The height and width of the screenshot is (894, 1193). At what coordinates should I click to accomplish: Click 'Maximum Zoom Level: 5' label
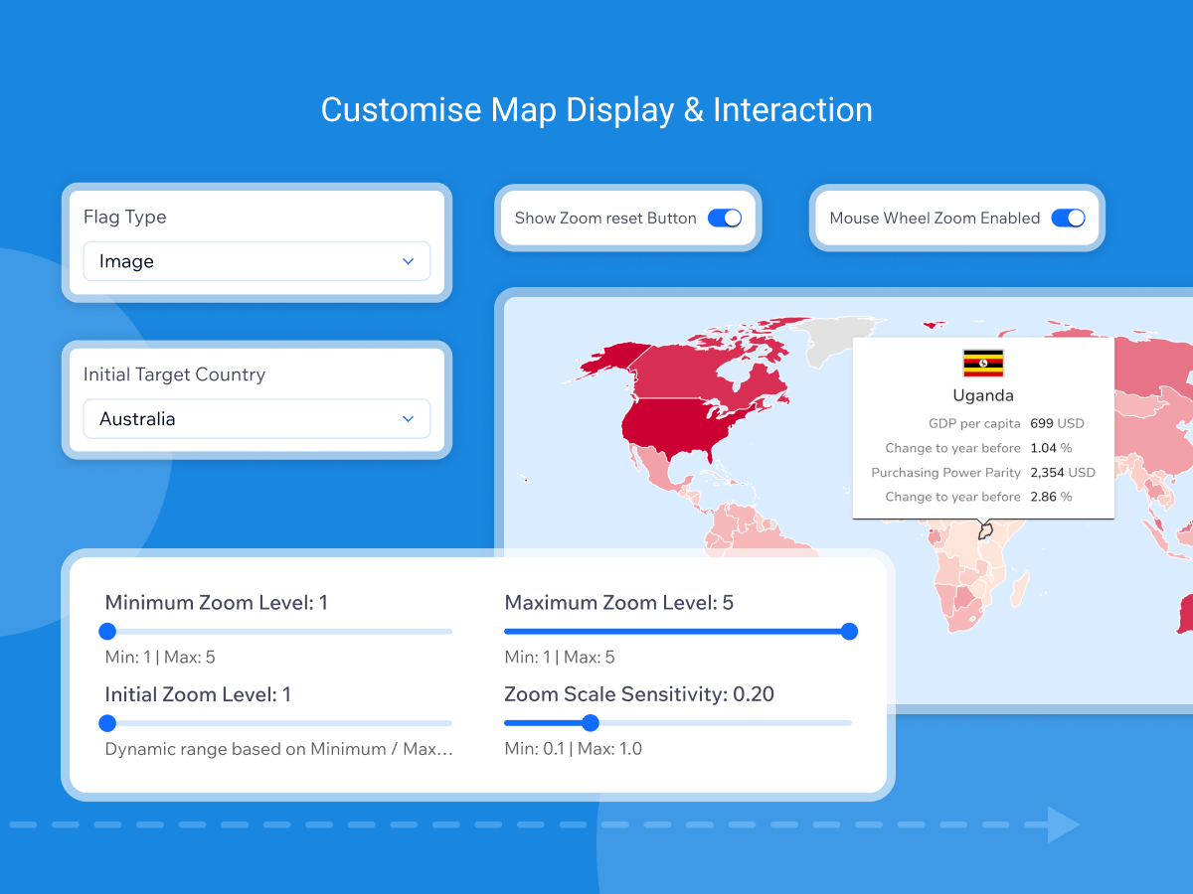618,602
